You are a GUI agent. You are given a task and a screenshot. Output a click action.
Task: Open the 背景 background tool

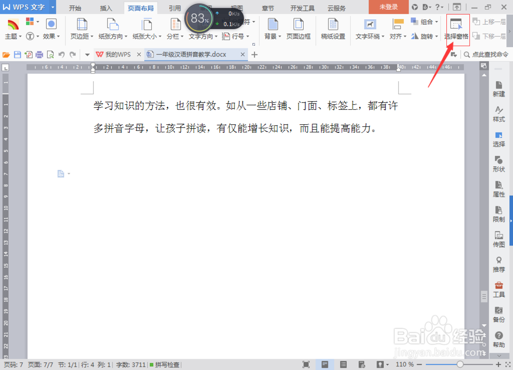point(272,28)
